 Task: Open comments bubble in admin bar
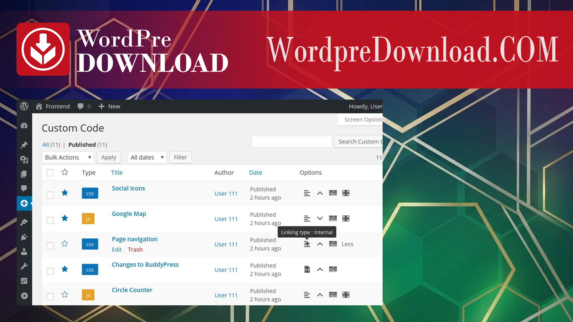click(x=81, y=106)
